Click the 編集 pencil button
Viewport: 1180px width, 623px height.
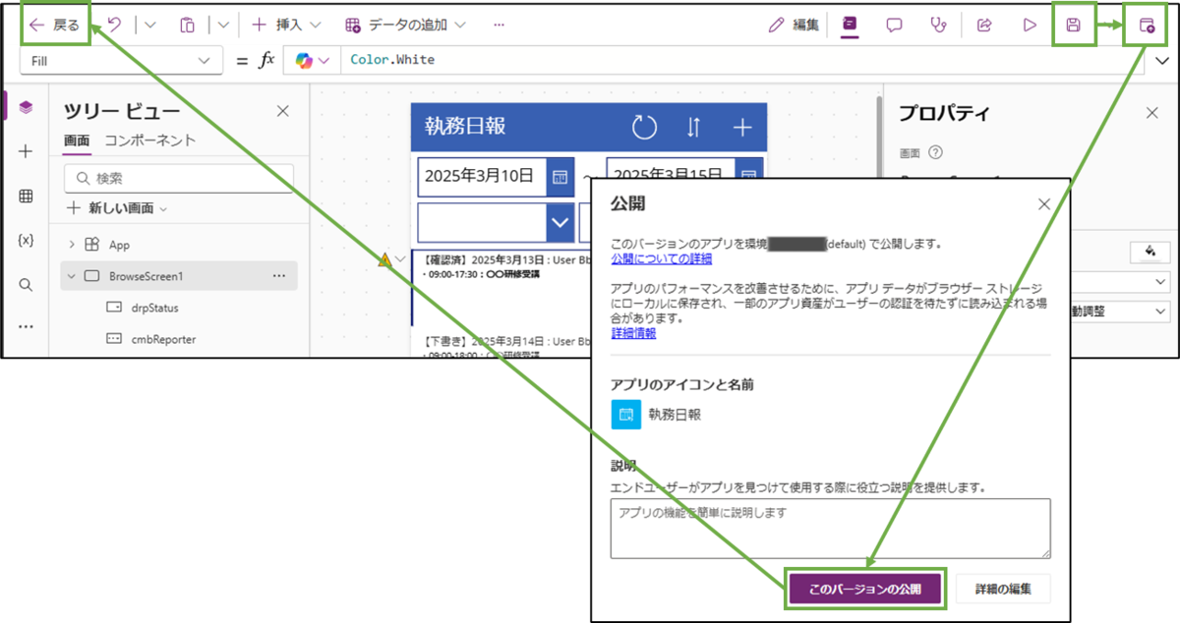(x=794, y=25)
